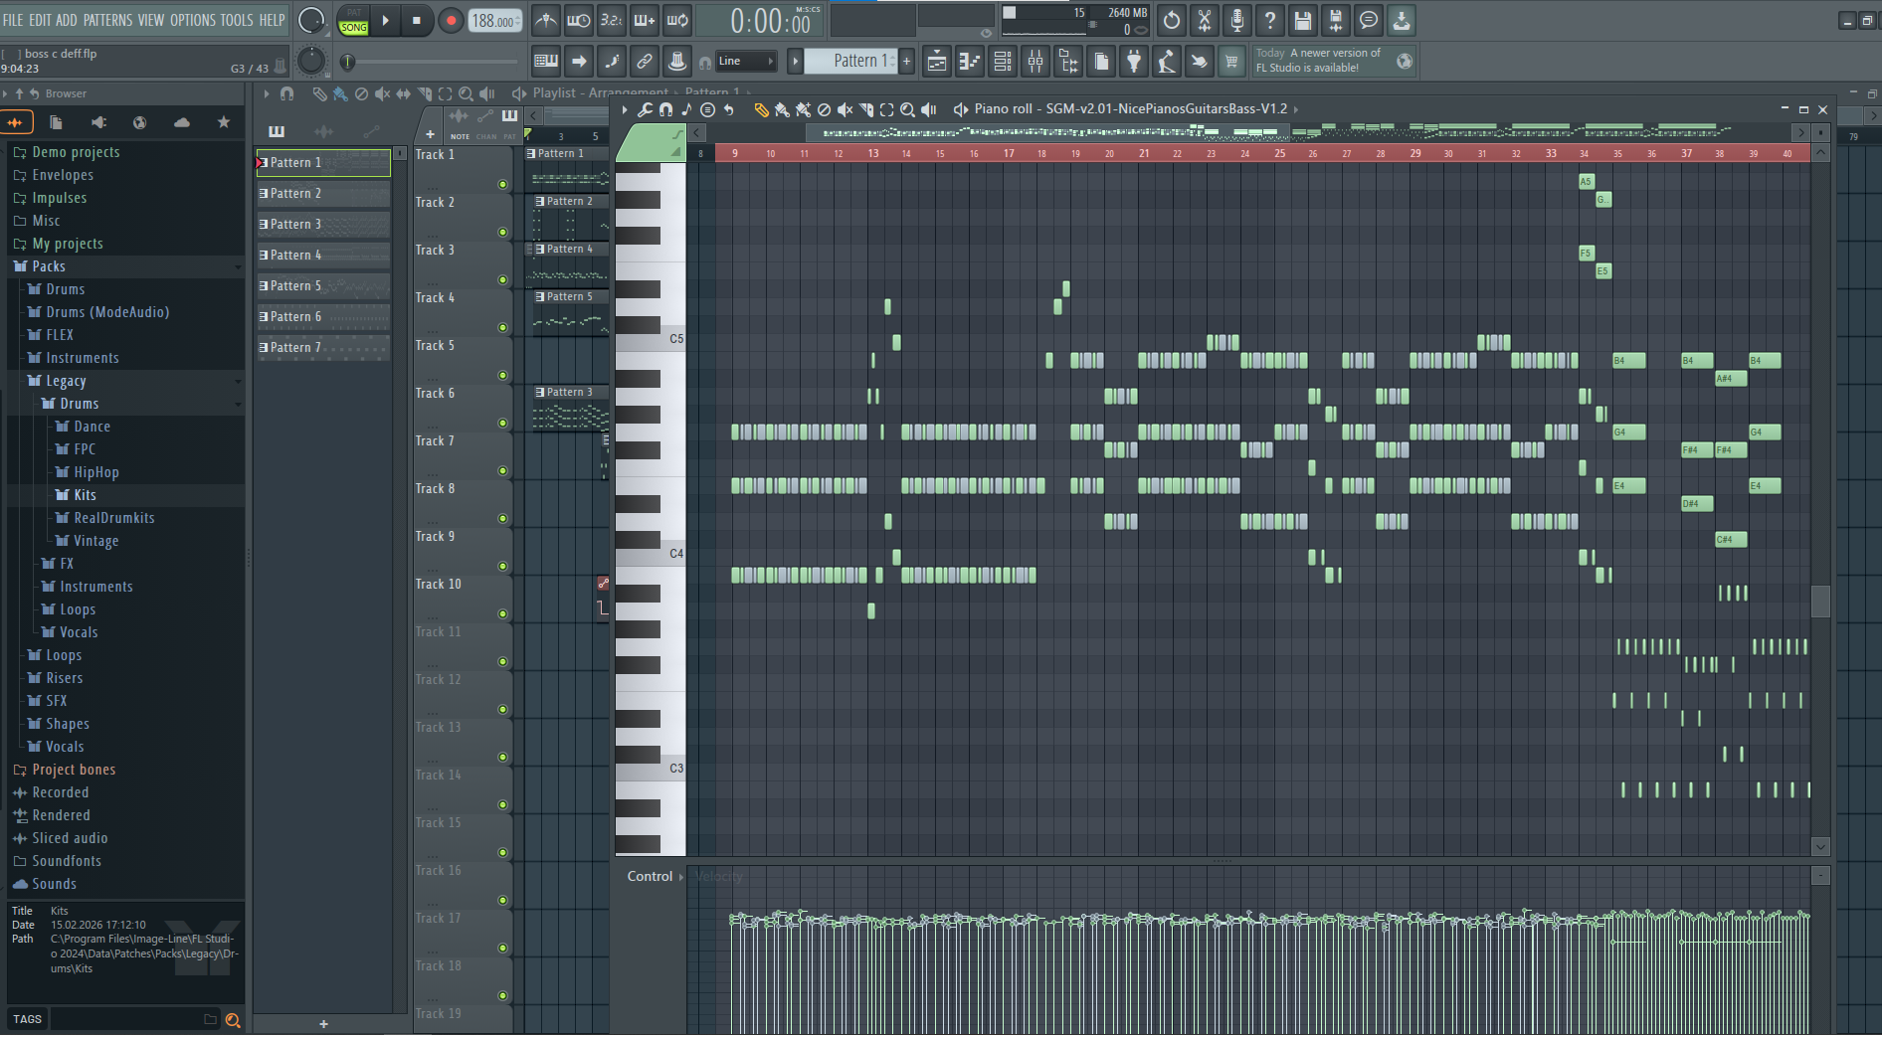Adjust the tempo 188.000 field

coord(493,20)
